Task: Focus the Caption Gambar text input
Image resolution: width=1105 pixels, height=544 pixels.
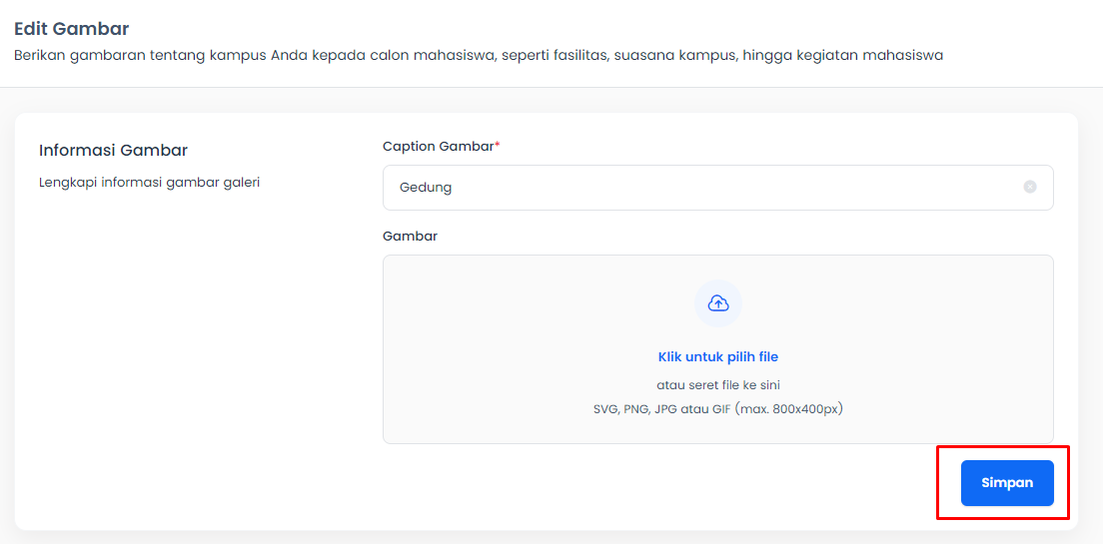Action: [x=718, y=188]
